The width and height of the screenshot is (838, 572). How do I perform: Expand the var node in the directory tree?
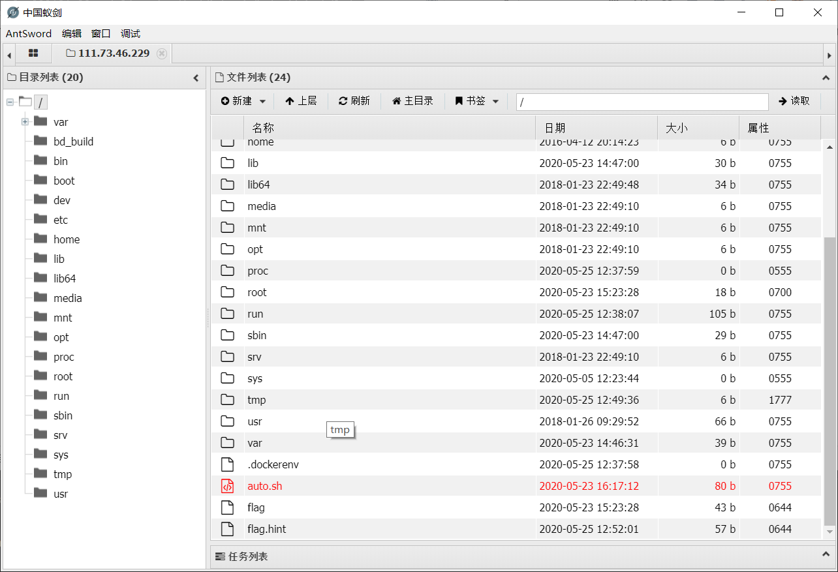click(23, 122)
